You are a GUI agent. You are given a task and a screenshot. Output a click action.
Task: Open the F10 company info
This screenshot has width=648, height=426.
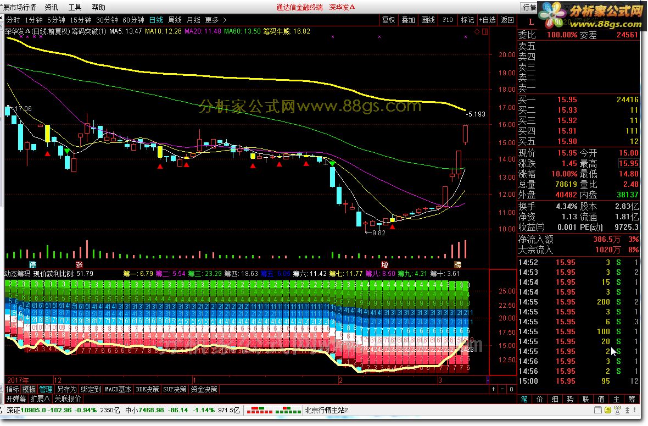point(448,20)
